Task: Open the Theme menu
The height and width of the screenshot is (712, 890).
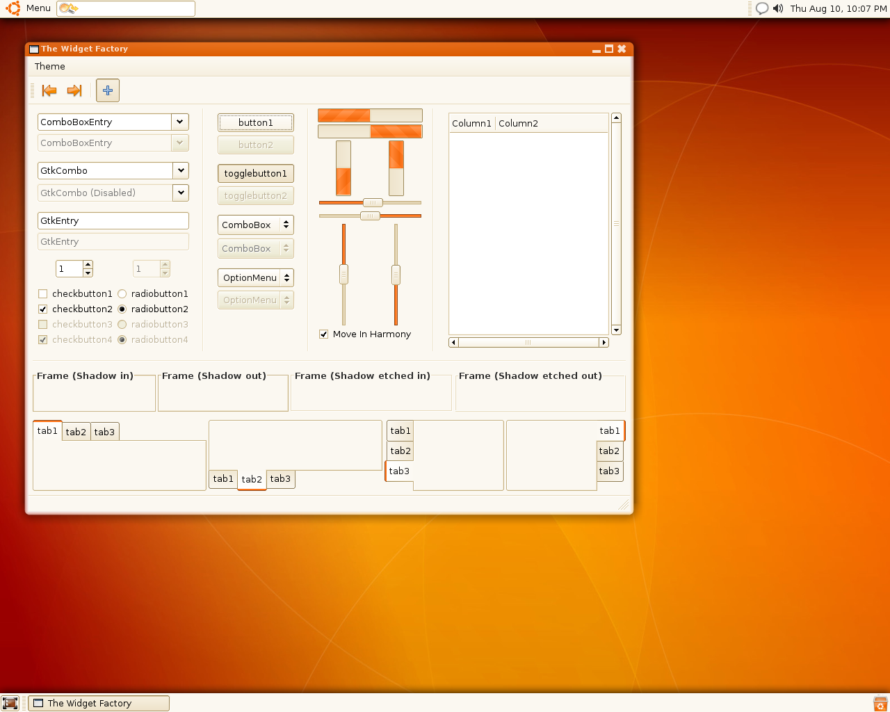Action: tap(50, 66)
